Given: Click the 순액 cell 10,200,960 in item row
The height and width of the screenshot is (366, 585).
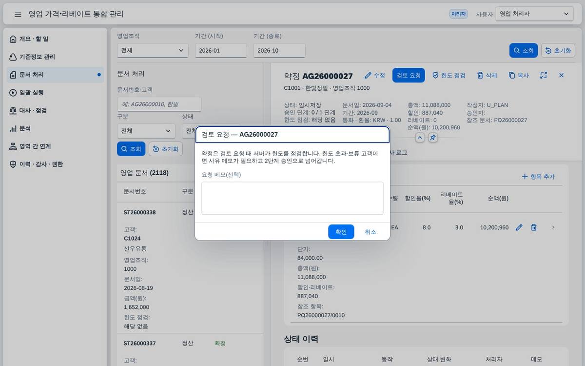Looking at the screenshot, I should click(494, 227).
